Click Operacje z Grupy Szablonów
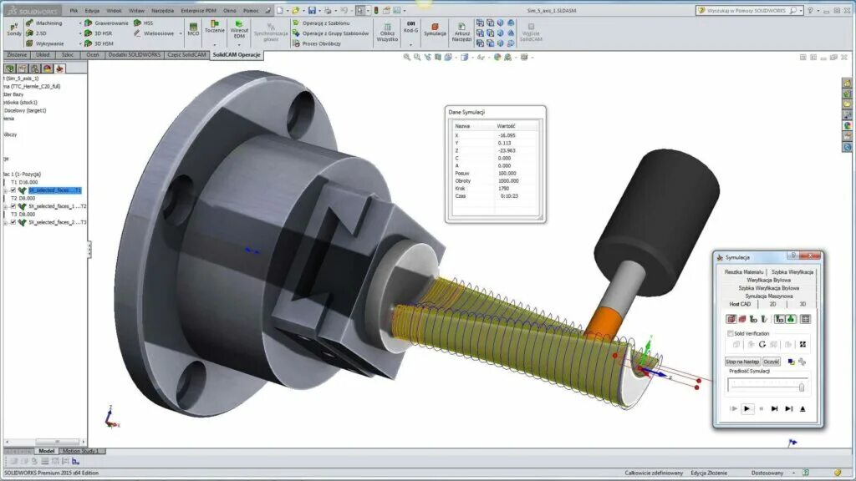The width and height of the screenshot is (856, 481). pyautogui.click(x=331, y=33)
